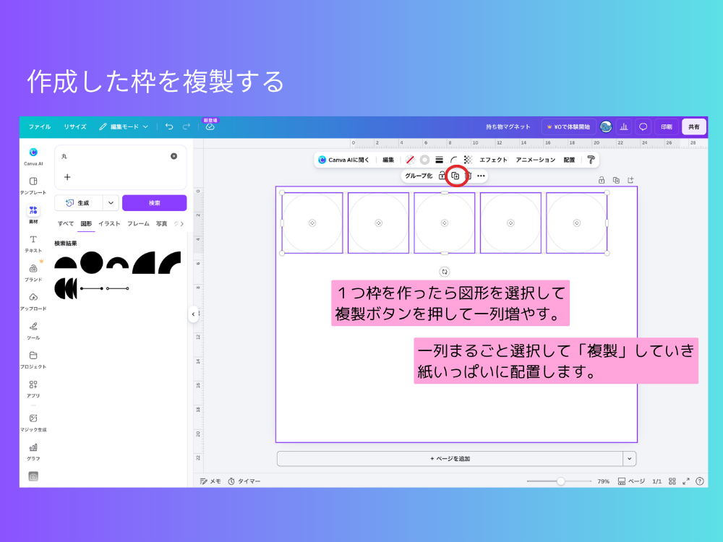The image size is (723, 542).
Task: Open the user avatar profile
Action: [x=606, y=126]
